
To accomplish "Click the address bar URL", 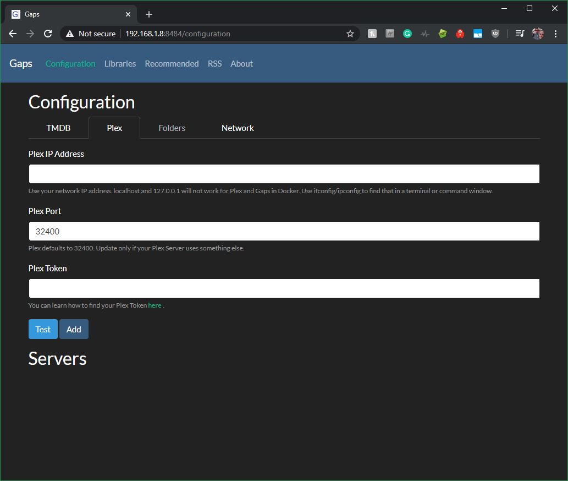I will point(178,34).
